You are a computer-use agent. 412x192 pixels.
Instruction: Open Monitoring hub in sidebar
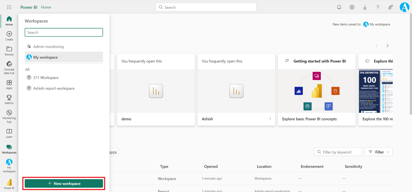9,116
